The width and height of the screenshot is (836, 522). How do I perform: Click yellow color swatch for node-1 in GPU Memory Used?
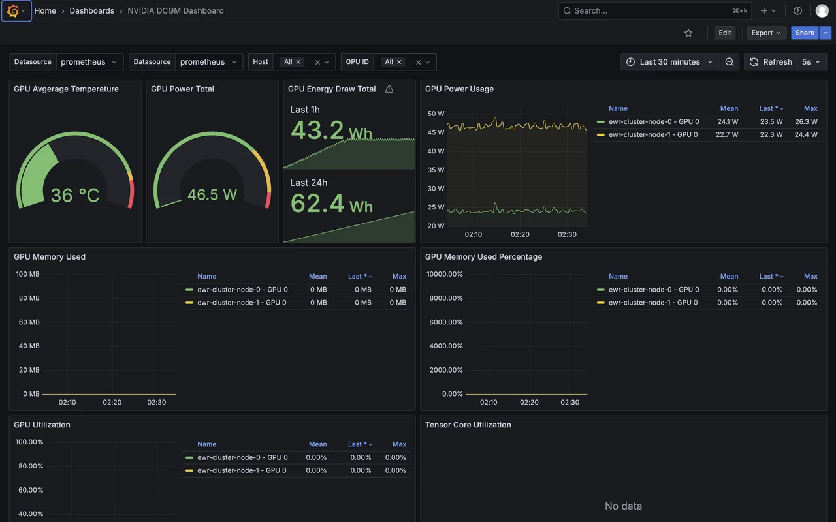point(189,303)
